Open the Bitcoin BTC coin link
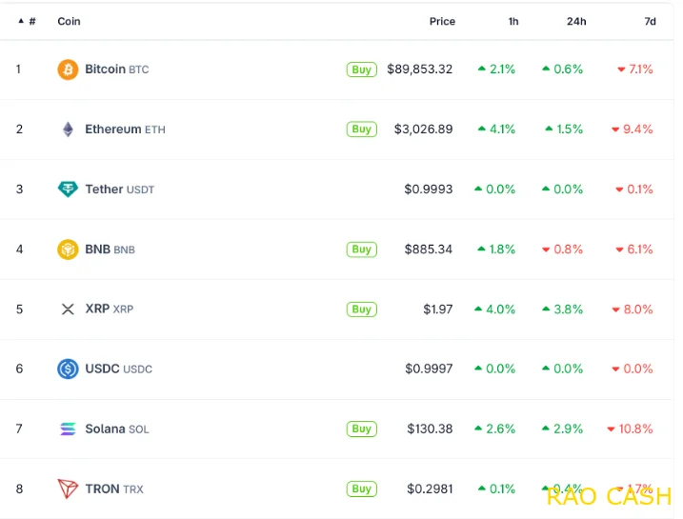Screen dimensions: 683x519 click(x=116, y=70)
